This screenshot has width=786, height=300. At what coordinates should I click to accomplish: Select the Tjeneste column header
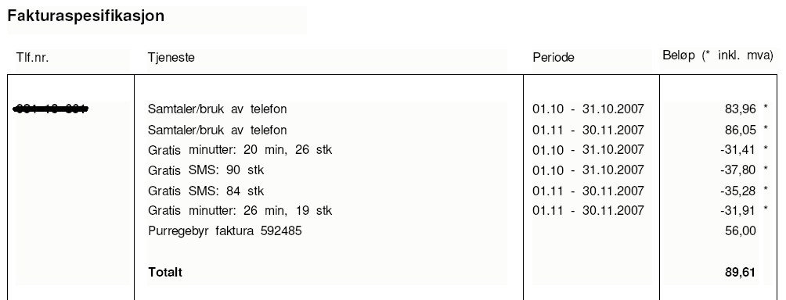coord(171,58)
